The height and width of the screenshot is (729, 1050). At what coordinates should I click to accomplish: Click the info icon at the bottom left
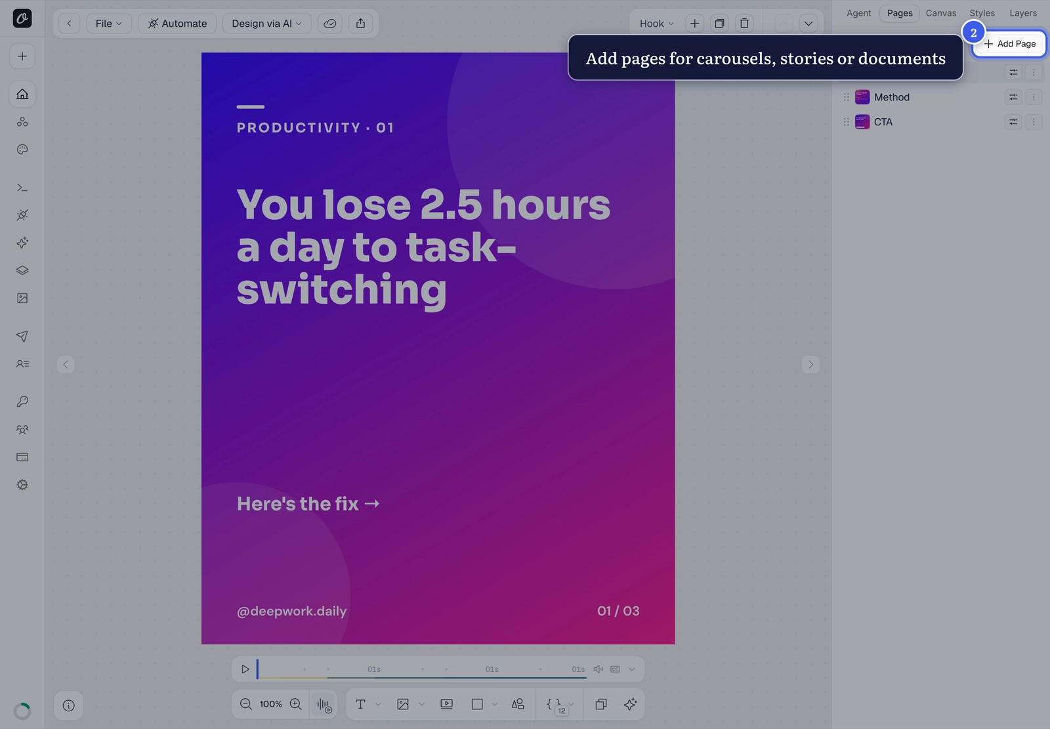coord(68,705)
